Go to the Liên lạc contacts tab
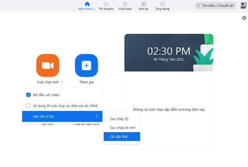 click(x=143, y=6)
